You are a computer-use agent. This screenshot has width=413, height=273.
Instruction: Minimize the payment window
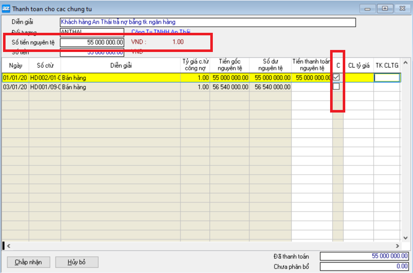click(368, 9)
